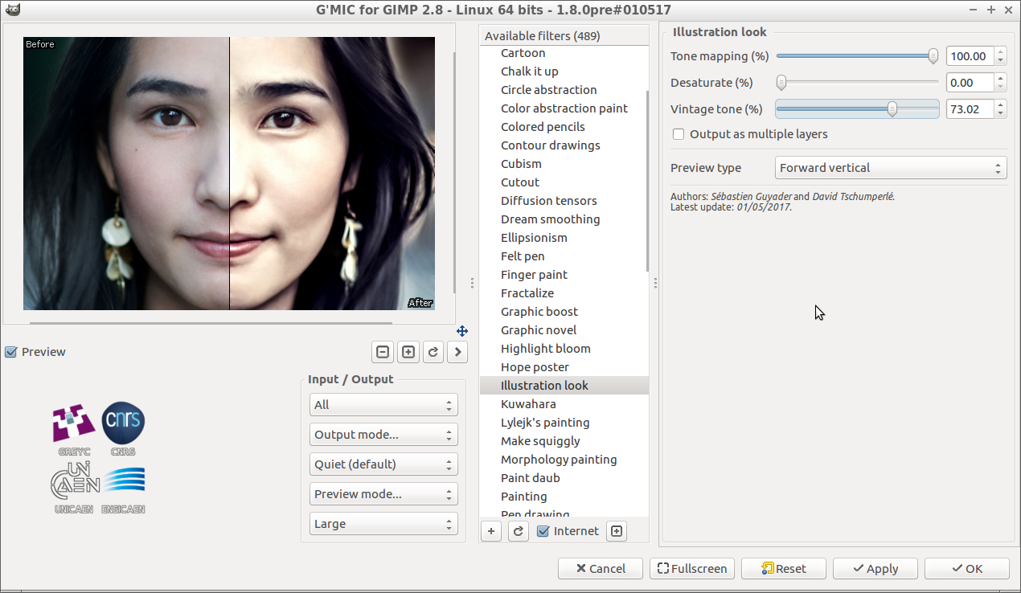1021x593 pixels.
Task: Toggle the Preview checkbox
Action: (11, 352)
